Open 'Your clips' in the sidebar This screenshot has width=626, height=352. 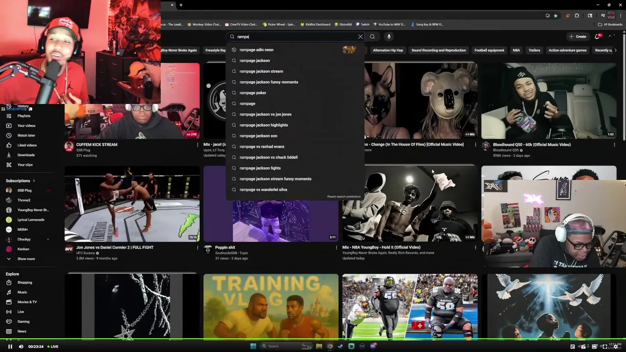(x=25, y=165)
